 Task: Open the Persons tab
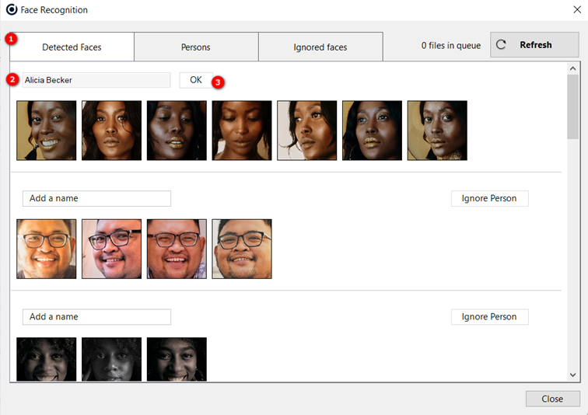point(196,47)
